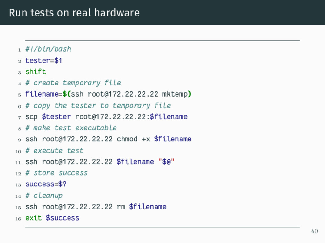The image size is (325, 243).
Task: Click the 'success=$?' assignment line
Action: point(46,184)
